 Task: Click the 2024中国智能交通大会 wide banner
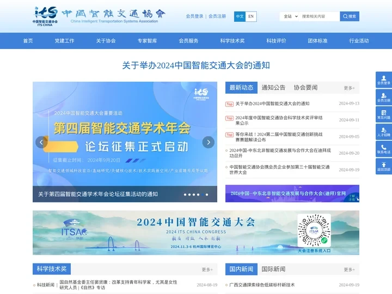tap(196, 233)
